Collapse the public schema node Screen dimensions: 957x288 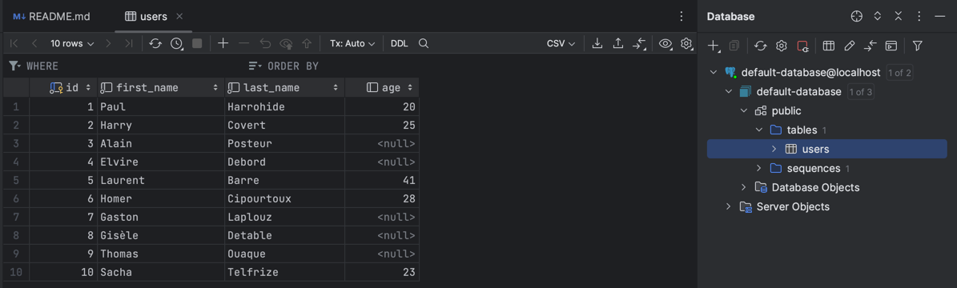click(743, 111)
